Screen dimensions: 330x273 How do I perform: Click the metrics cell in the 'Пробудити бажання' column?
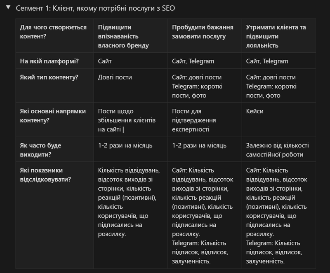point(205,215)
